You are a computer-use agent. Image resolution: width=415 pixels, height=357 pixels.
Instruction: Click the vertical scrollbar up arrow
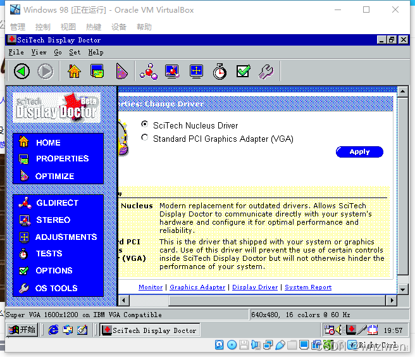402,92
